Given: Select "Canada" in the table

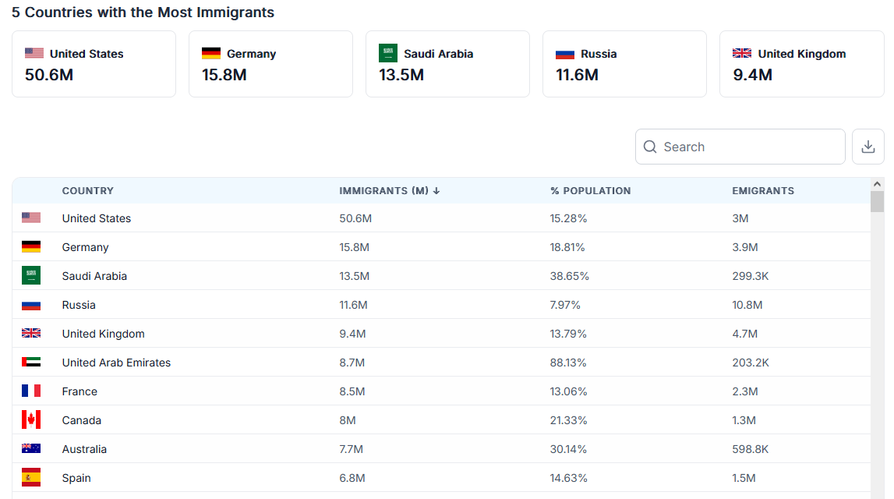Looking at the screenshot, I should 82,420.
